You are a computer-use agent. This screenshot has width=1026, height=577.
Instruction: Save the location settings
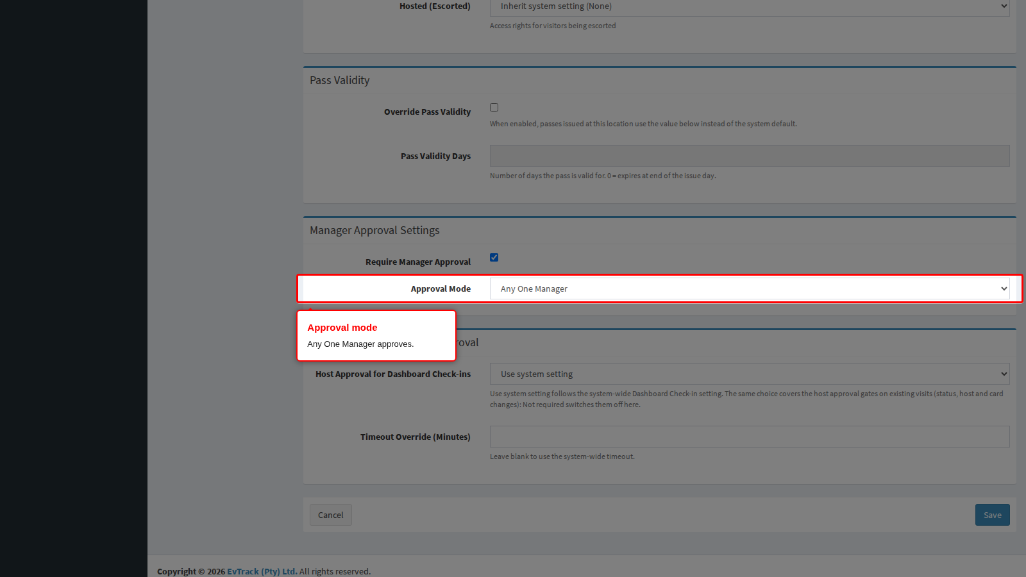click(x=993, y=515)
